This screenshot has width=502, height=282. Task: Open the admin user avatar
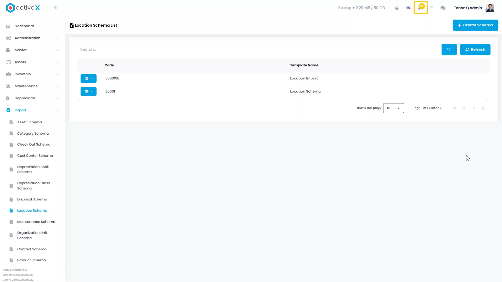coord(490,8)
